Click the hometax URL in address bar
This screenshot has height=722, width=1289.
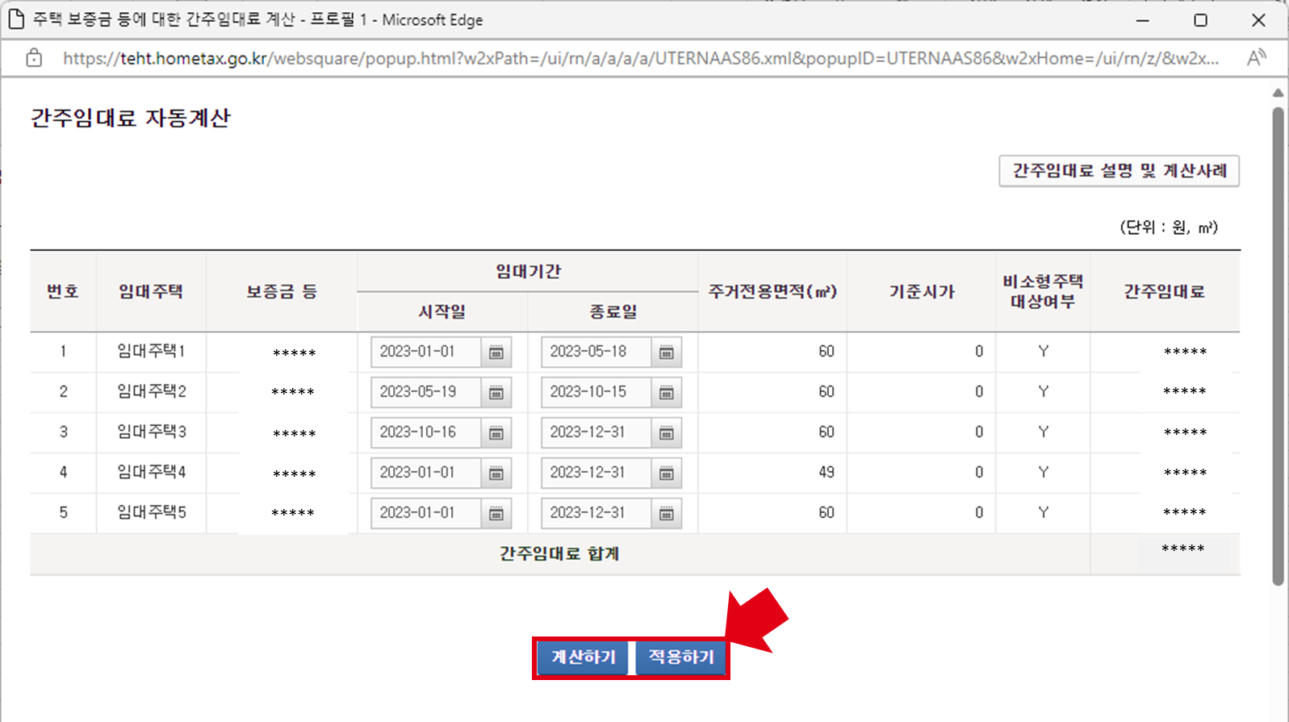[x=641, y=58]
